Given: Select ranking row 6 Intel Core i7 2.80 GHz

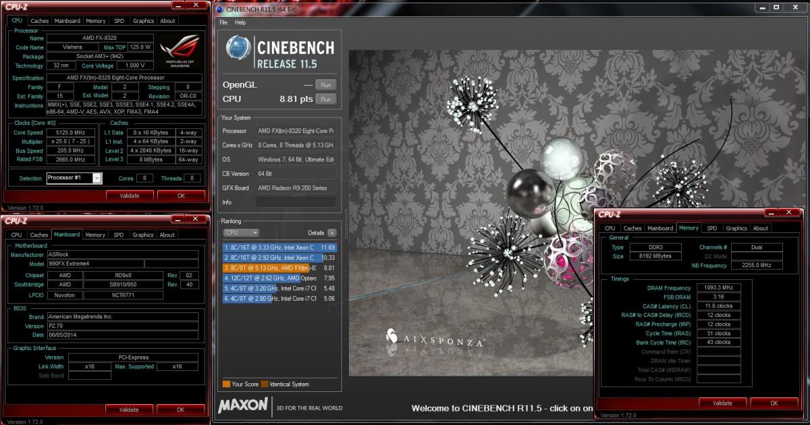Looking at the screenshot, I should [x=279, y=297].
